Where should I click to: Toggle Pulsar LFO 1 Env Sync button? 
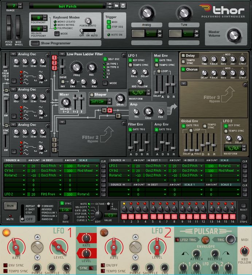coord(5,265)
